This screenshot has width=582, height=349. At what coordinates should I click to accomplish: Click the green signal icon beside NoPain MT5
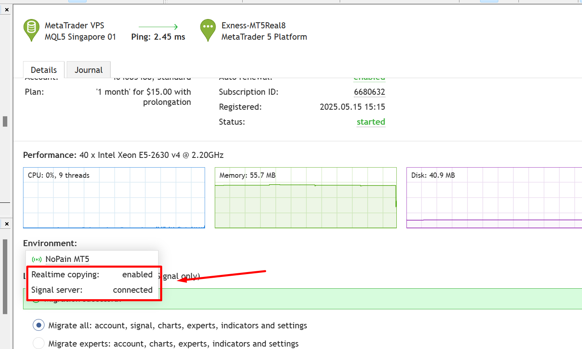coord(37,260)
